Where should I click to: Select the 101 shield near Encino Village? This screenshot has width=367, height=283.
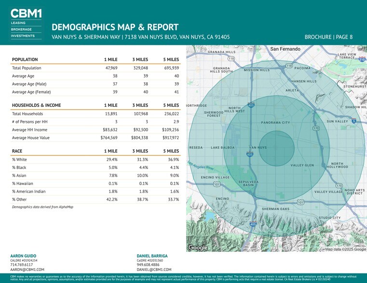(x=217, y=184)
